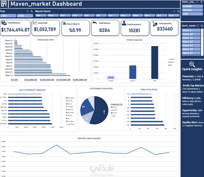Screen dimensions: 204x177
Task: Filter Year slicer to 1997
Action: pos(8,16)
